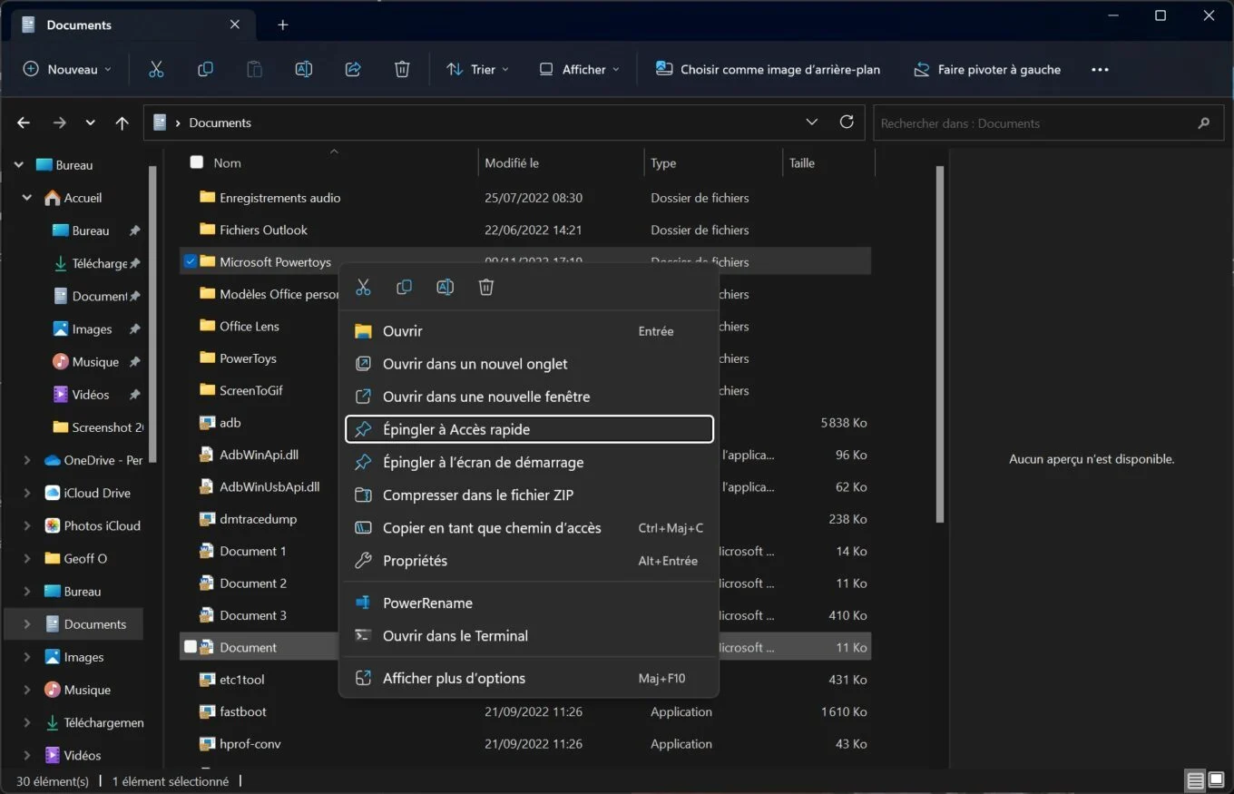Click the search magnifier icon
Image resolution: width=1234 pixels, height=794 pixels.
tap(1204, 123)
